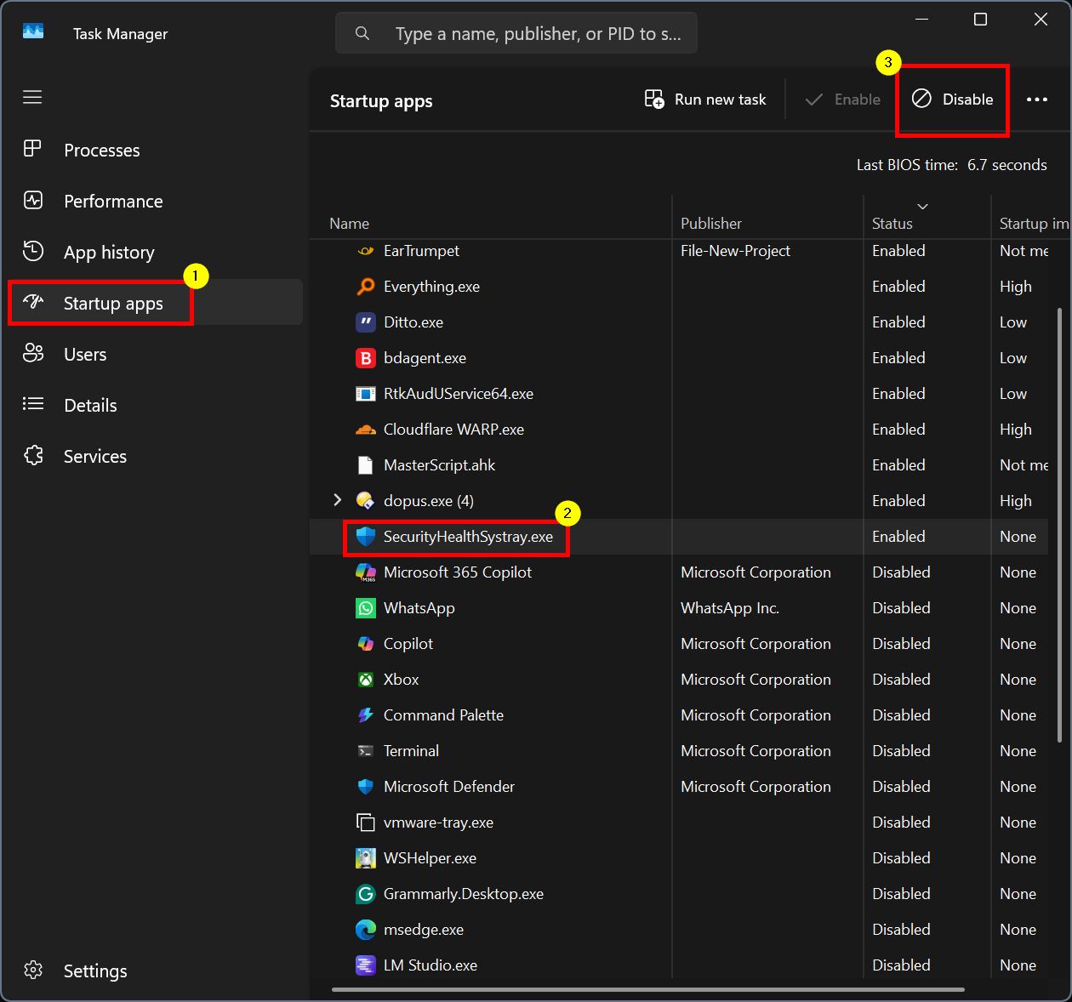This screenshot has height=1002, width=1072.
Task: Click the Enabled status of Everything.exe
Action: [x=898, y=287]
